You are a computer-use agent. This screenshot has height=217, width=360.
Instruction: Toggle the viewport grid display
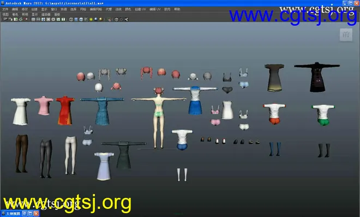[33, 19]
